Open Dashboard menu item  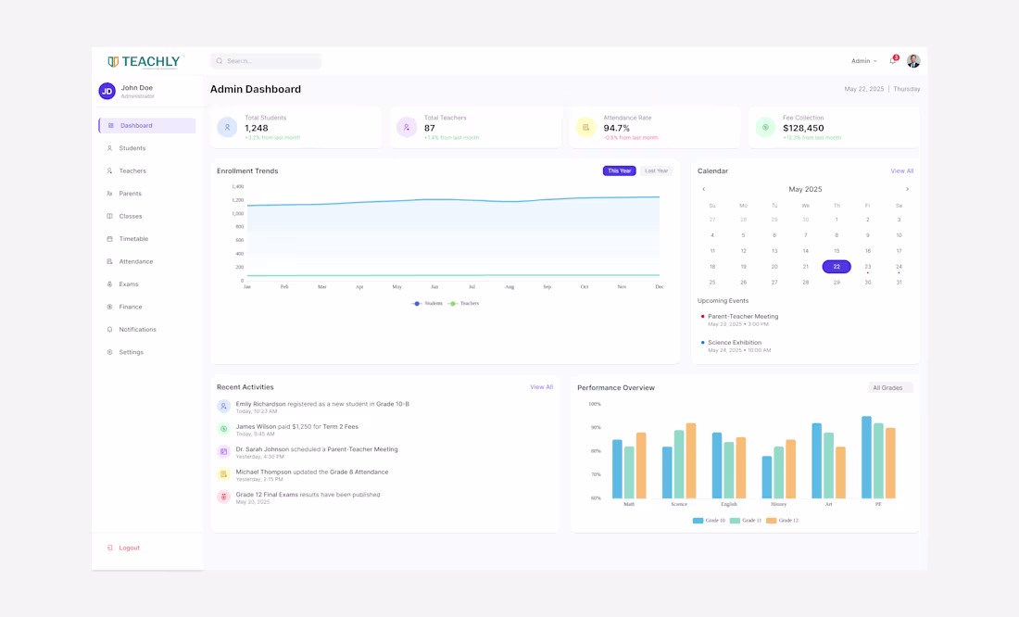(x=147, y=125)
